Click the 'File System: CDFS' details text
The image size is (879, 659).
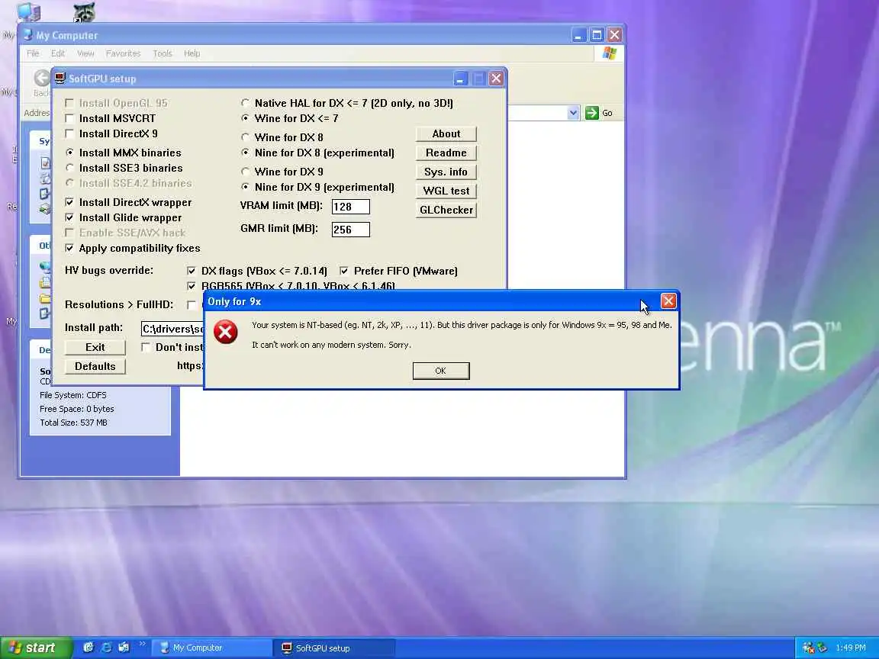(73, 395)
